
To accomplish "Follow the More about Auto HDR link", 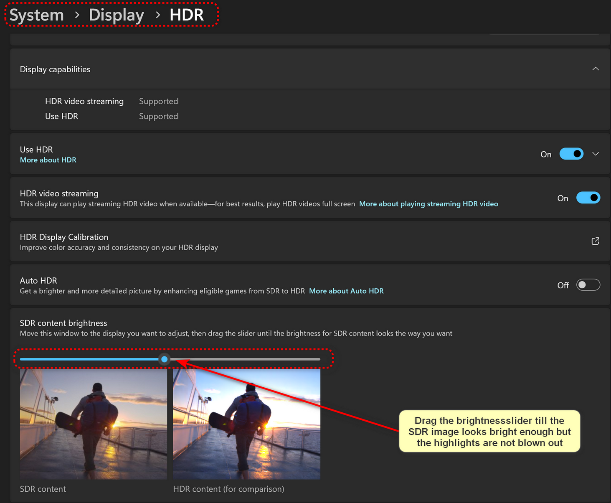I will click(x=346, y=291).
